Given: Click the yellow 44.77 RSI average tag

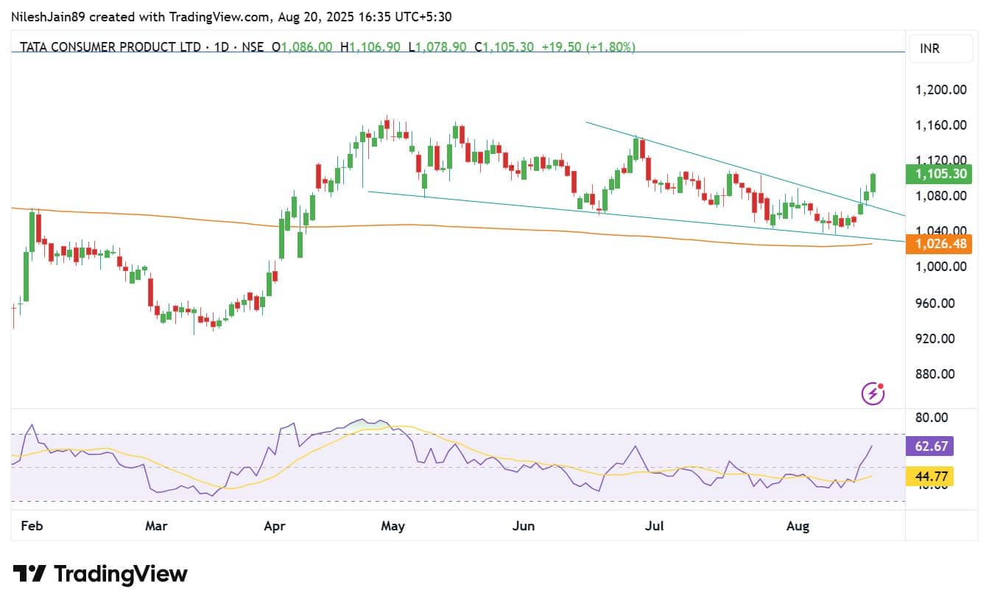Looking at the screenshot, I should tap(931, 477).
